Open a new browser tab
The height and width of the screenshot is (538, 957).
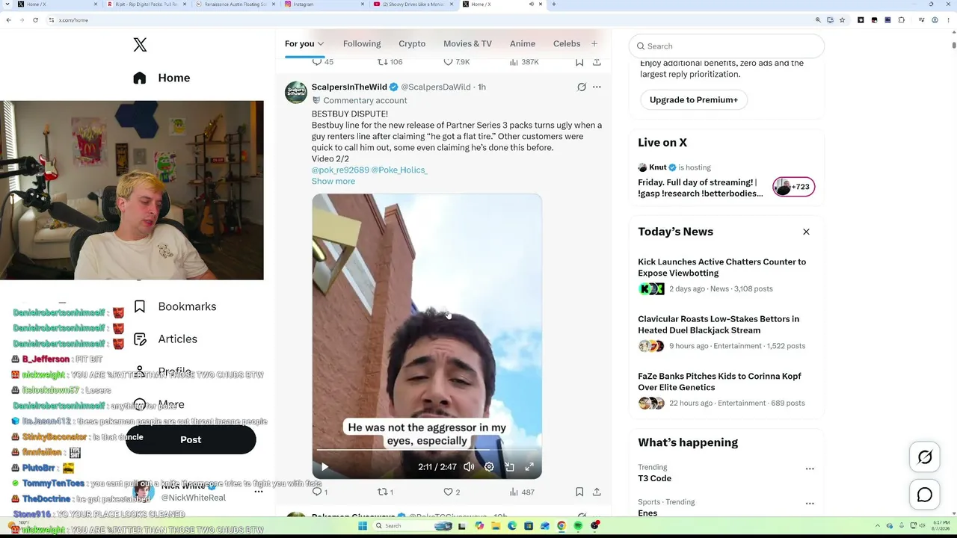coord(553,4)
